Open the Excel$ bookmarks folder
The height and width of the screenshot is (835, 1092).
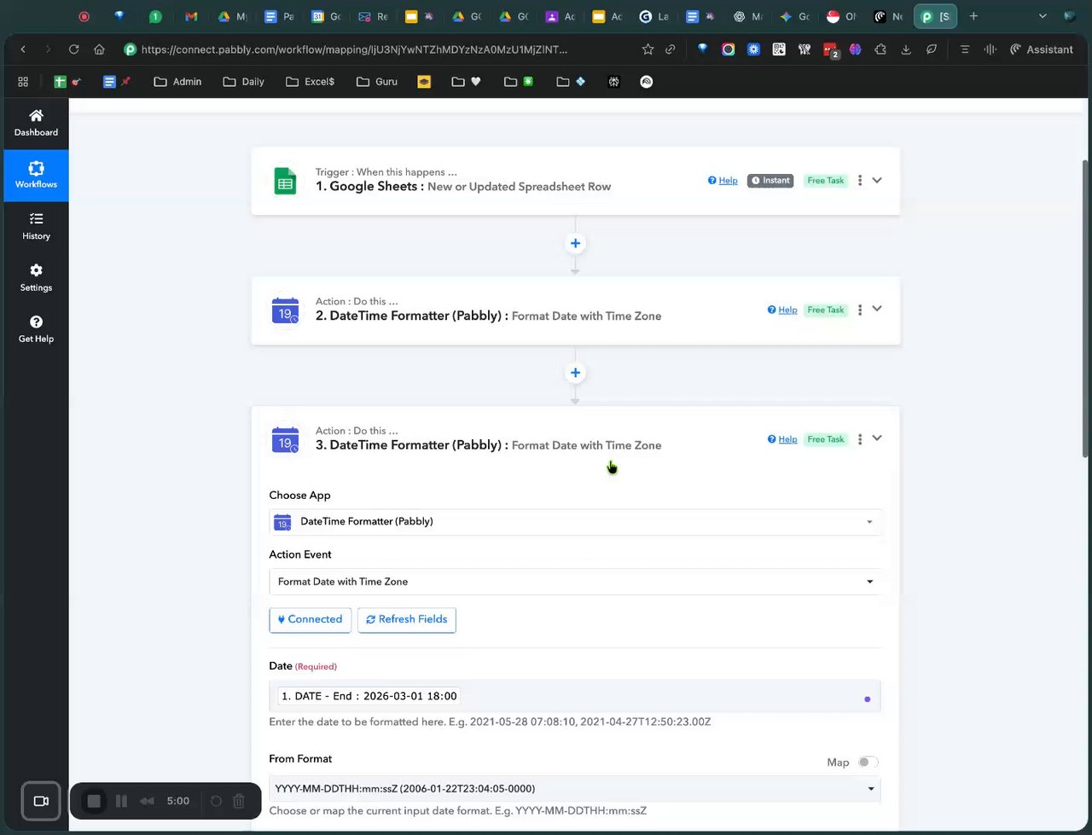point(310,82)
